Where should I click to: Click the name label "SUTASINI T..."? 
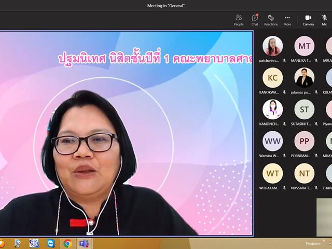[x=301, y=125]
